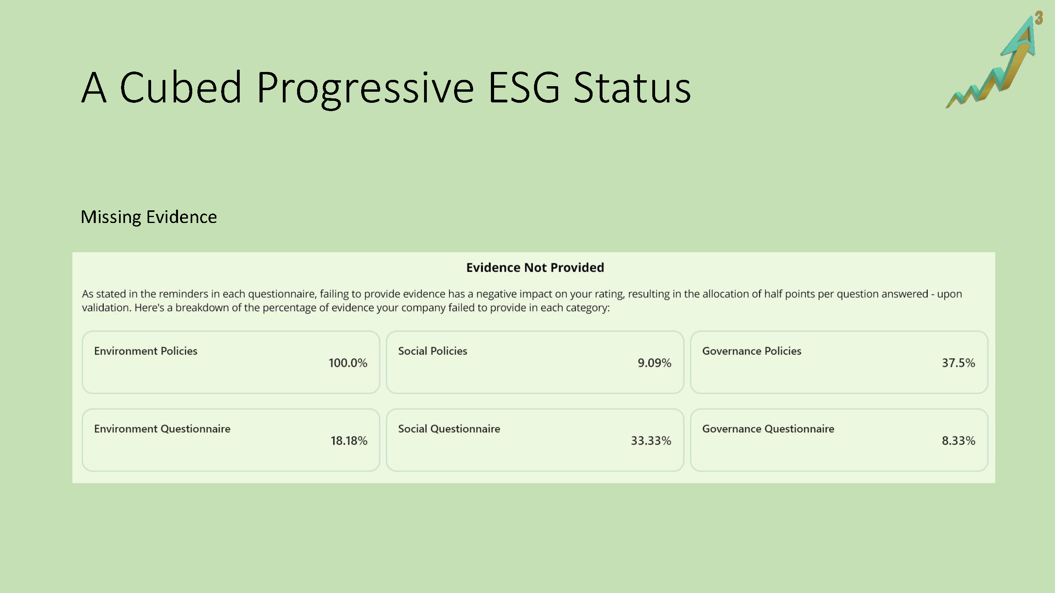Click the 8.33% Governance Questionnaire value
1055x593 pixels.
(958, 441)
